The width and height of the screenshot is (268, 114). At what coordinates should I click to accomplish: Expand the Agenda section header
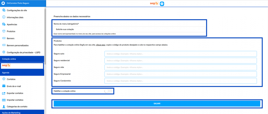click(22, 72)
